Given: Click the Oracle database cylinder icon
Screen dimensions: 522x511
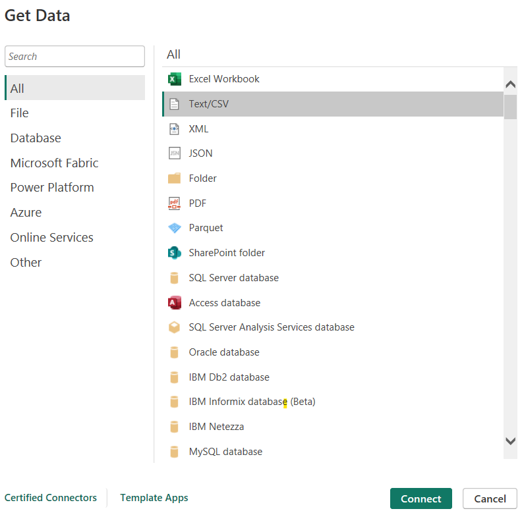Looking at the screenshot, I should [174, 352].
